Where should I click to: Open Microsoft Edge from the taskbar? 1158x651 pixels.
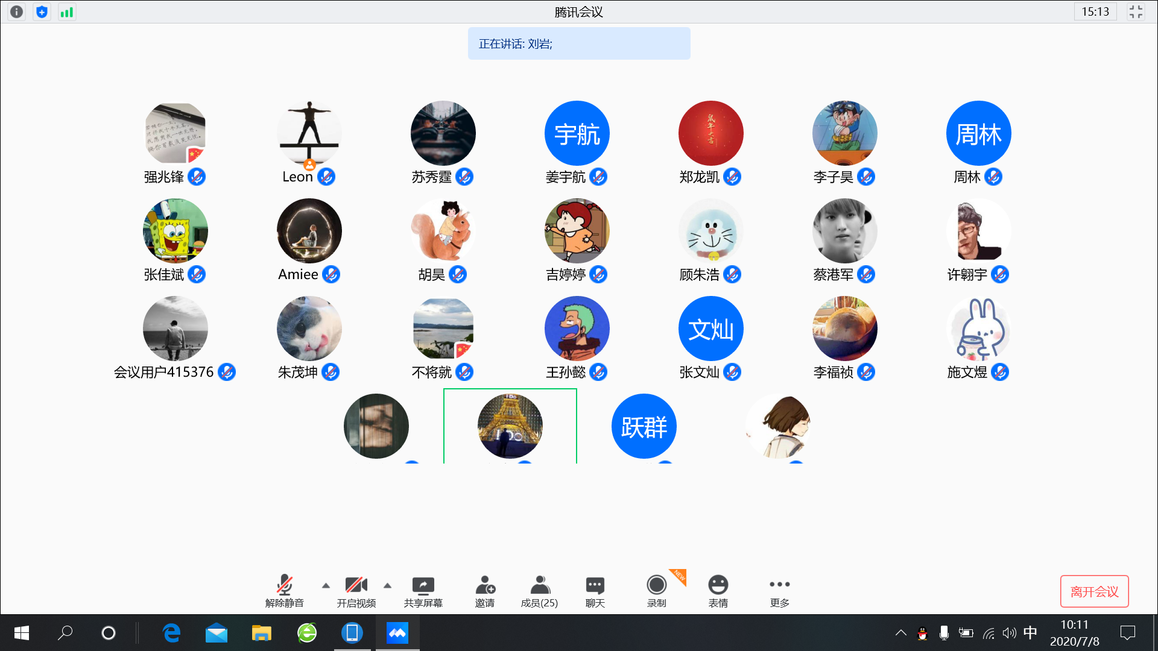point(172,633)
